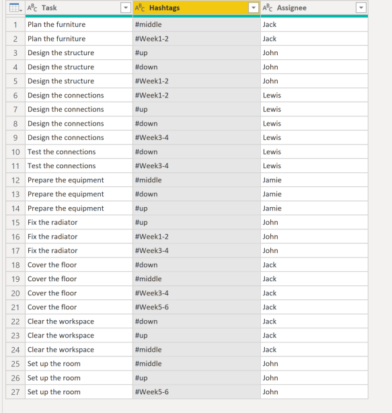The width and height of the screenshot is (392, 413).
Task: Click the #Week3-4 cell in row 9
Action: click(x=196, y=137)
